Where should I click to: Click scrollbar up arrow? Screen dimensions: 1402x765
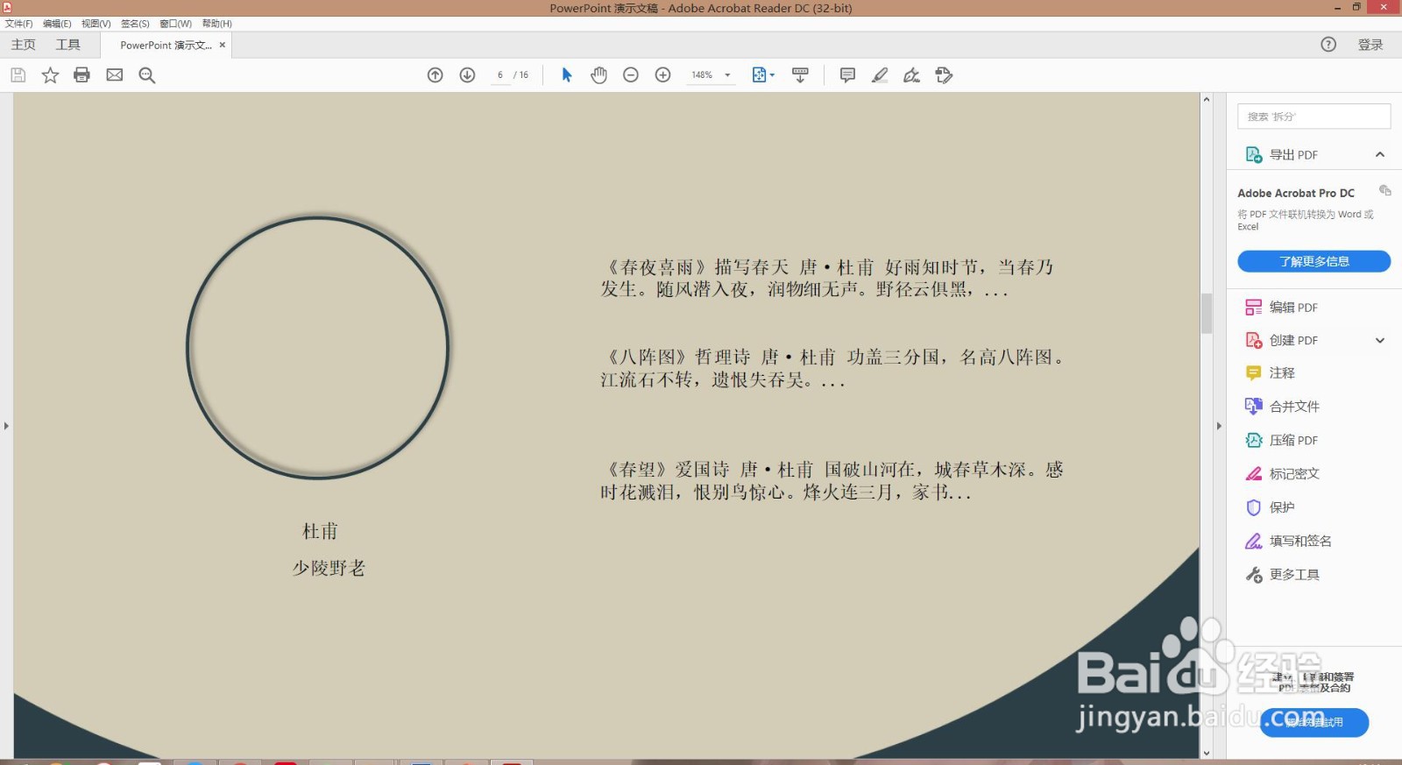click(1207, 99)
